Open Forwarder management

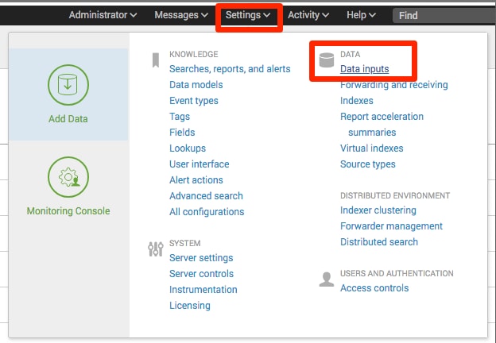click(391, 226)
